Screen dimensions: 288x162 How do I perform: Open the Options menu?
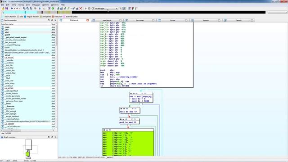45,5
